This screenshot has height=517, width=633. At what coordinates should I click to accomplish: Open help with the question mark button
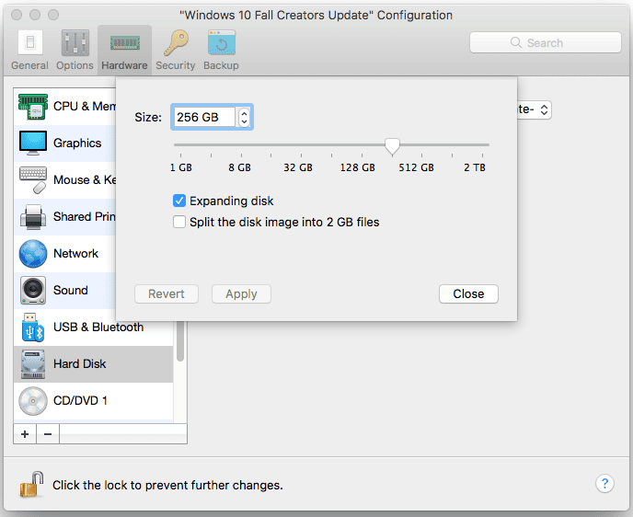click(x=604, y=483)
